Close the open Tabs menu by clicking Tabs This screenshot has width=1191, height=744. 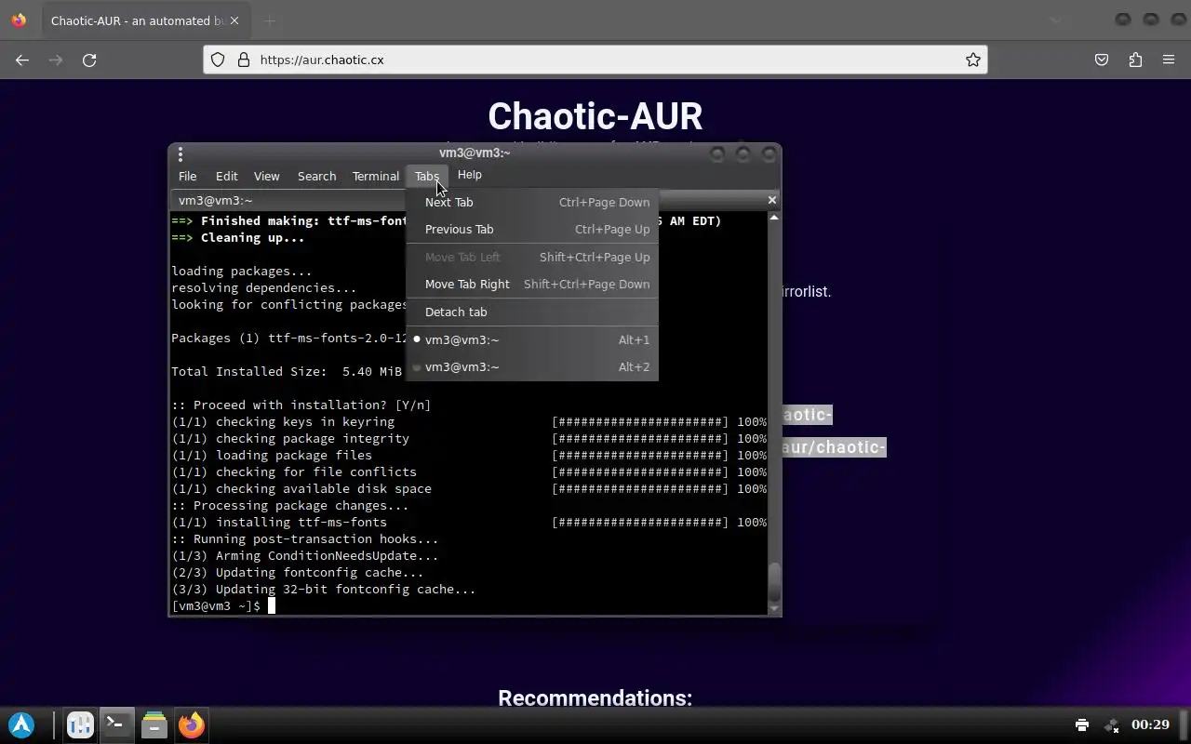pos(427,176)
